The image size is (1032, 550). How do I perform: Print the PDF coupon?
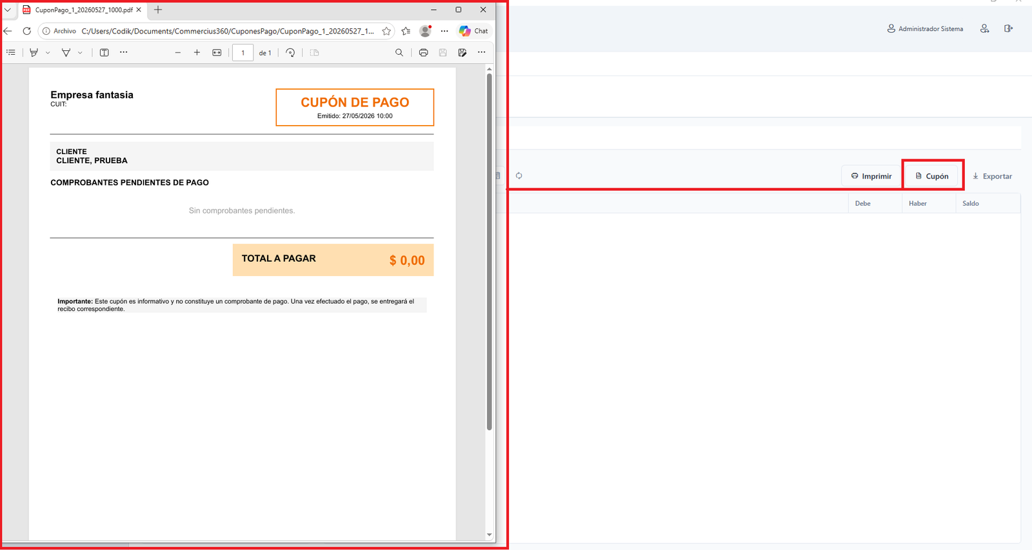[423, 53]
